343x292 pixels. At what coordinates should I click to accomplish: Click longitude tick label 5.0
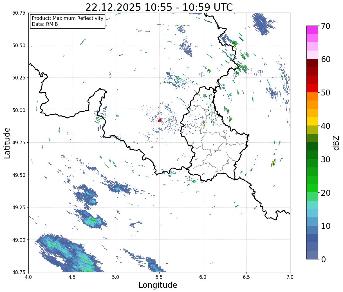coord(116,277)
